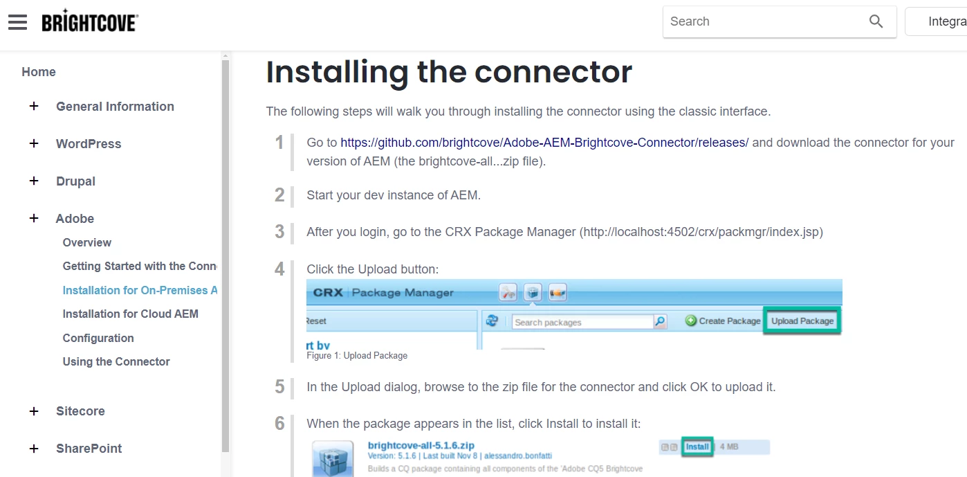This screenshot has height=477, width=967.
Task: Open Adobe Overview page
Action: 87,242
